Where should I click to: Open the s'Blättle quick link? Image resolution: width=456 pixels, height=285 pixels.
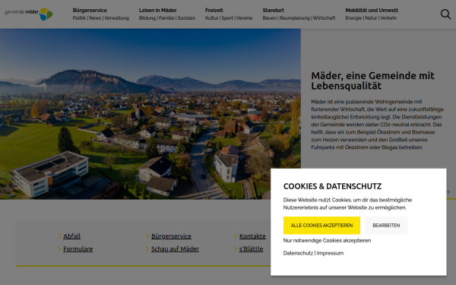click(252, 249)
